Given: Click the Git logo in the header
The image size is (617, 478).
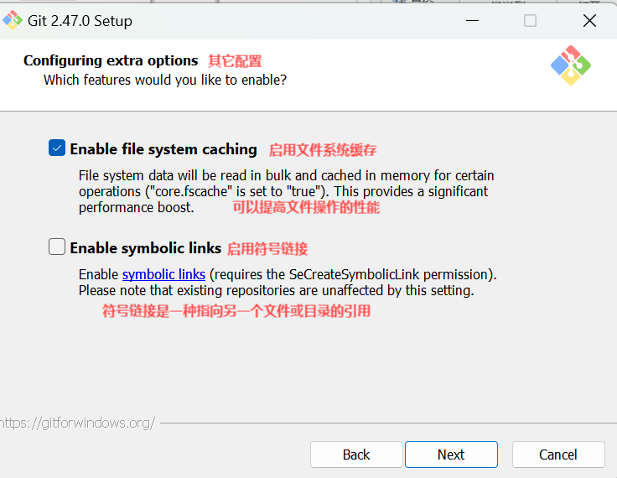Looking at the screenshot, I should [571, 65].
